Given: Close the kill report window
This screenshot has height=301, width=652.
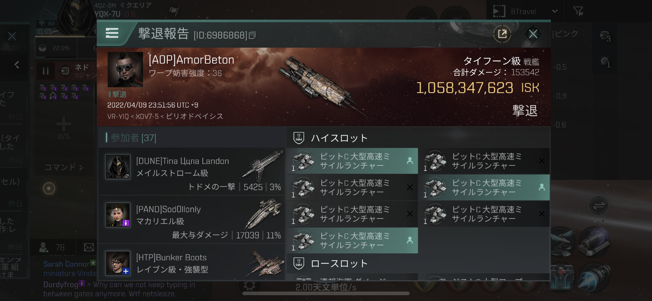Looking at the screenshot, I should [533, 34].
